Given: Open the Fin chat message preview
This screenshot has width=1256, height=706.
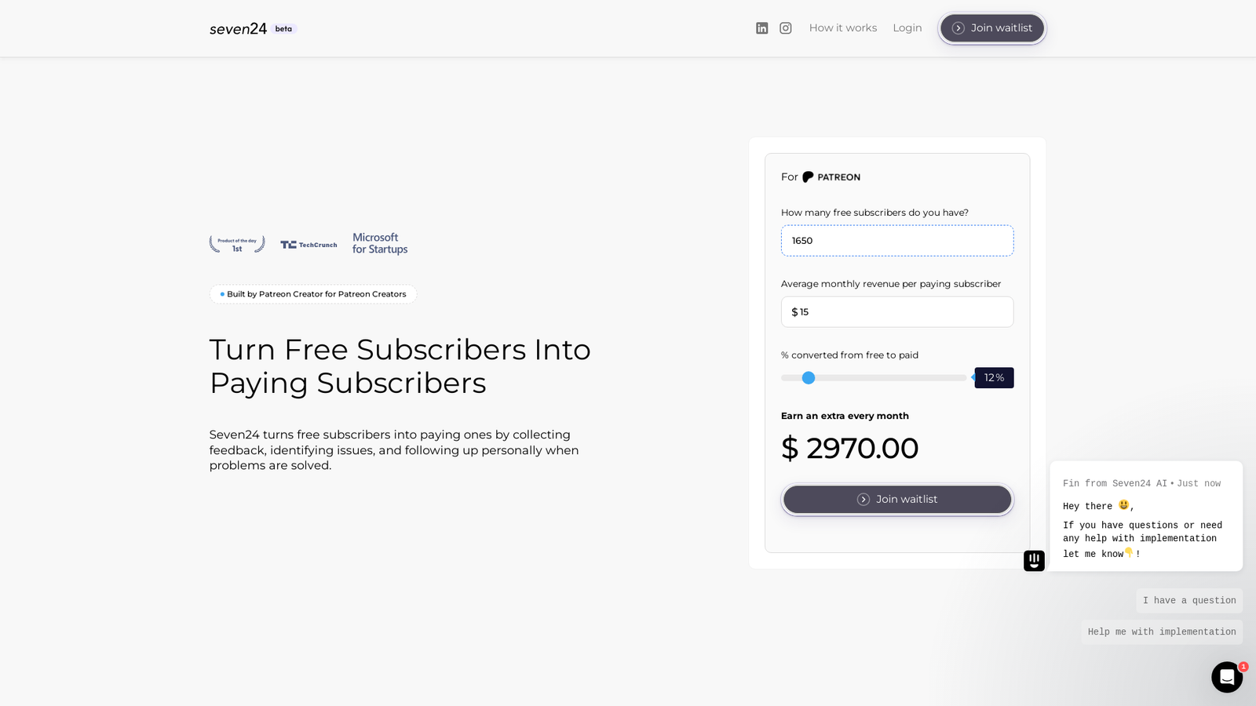Looking at the screenshot, I should (x=1146, y=516).
